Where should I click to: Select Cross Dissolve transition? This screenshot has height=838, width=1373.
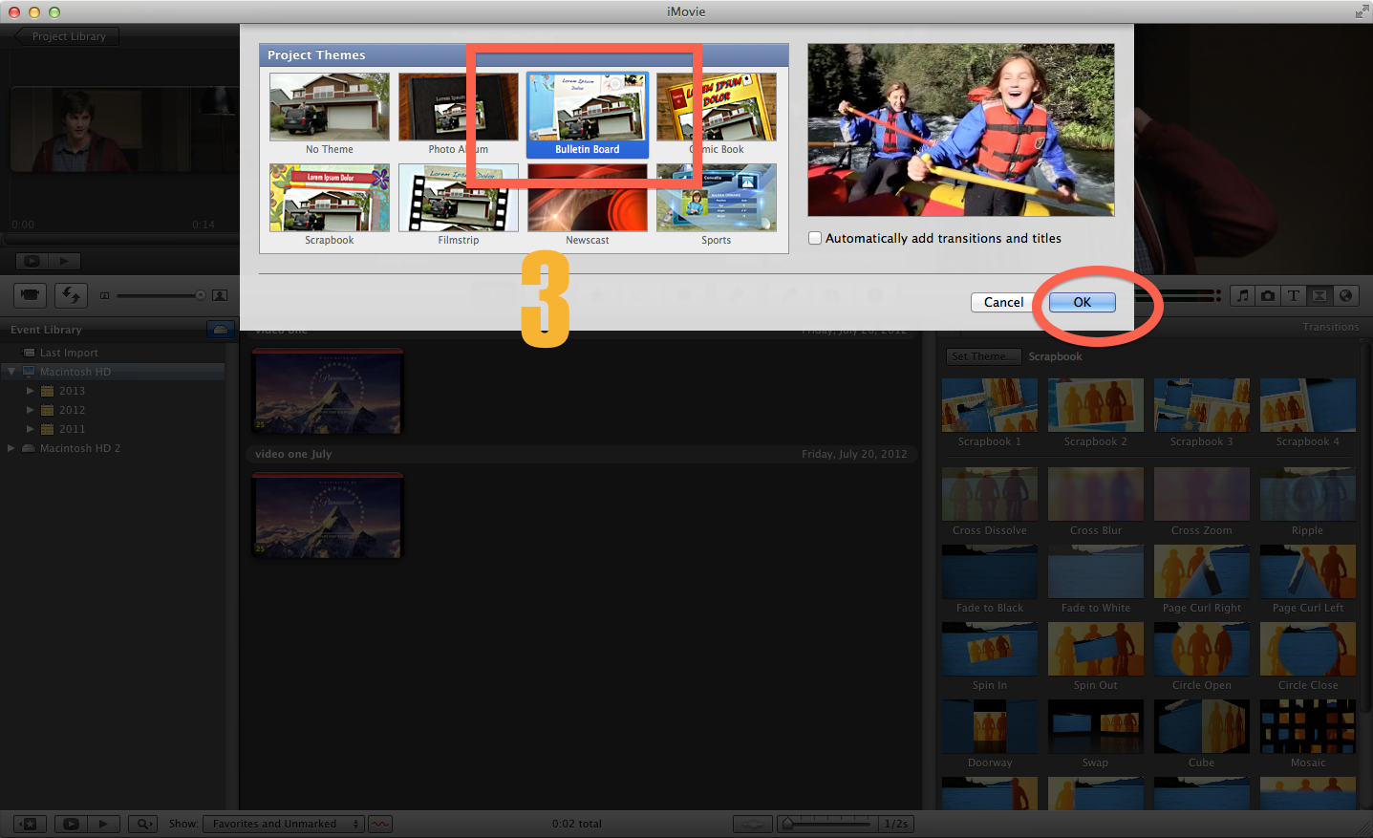(990, 494)
